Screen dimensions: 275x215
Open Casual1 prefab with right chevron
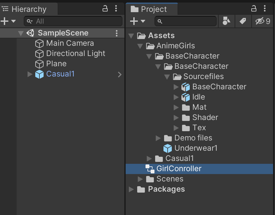pyautogui.click(x=120, y=75)
